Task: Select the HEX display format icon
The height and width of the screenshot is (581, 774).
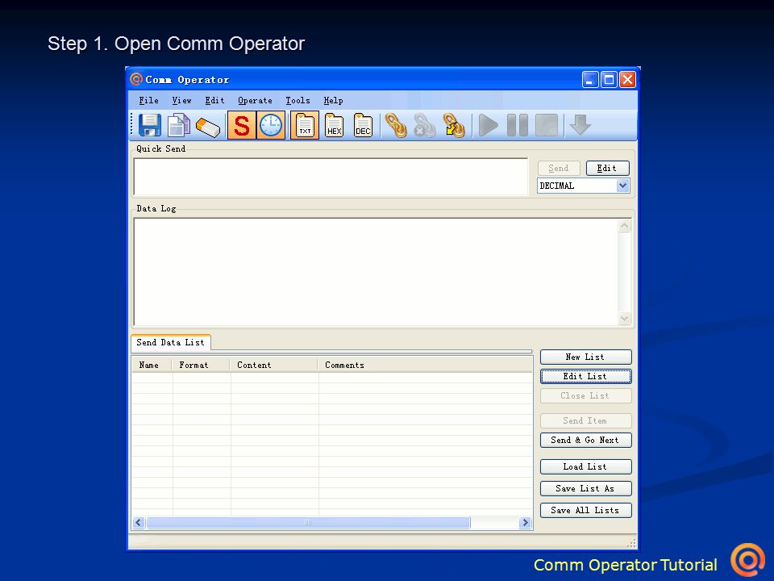Action: pyautogui.click(x=334, y=126)
